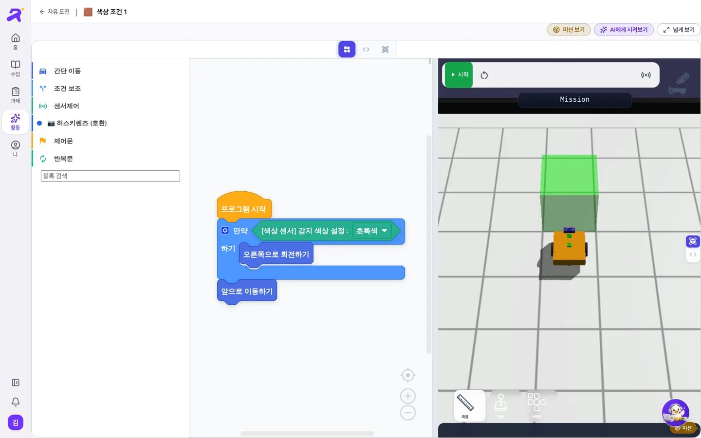Open the 센서제어 block category
Screen dimensions: 701x438
pos(111,106)
